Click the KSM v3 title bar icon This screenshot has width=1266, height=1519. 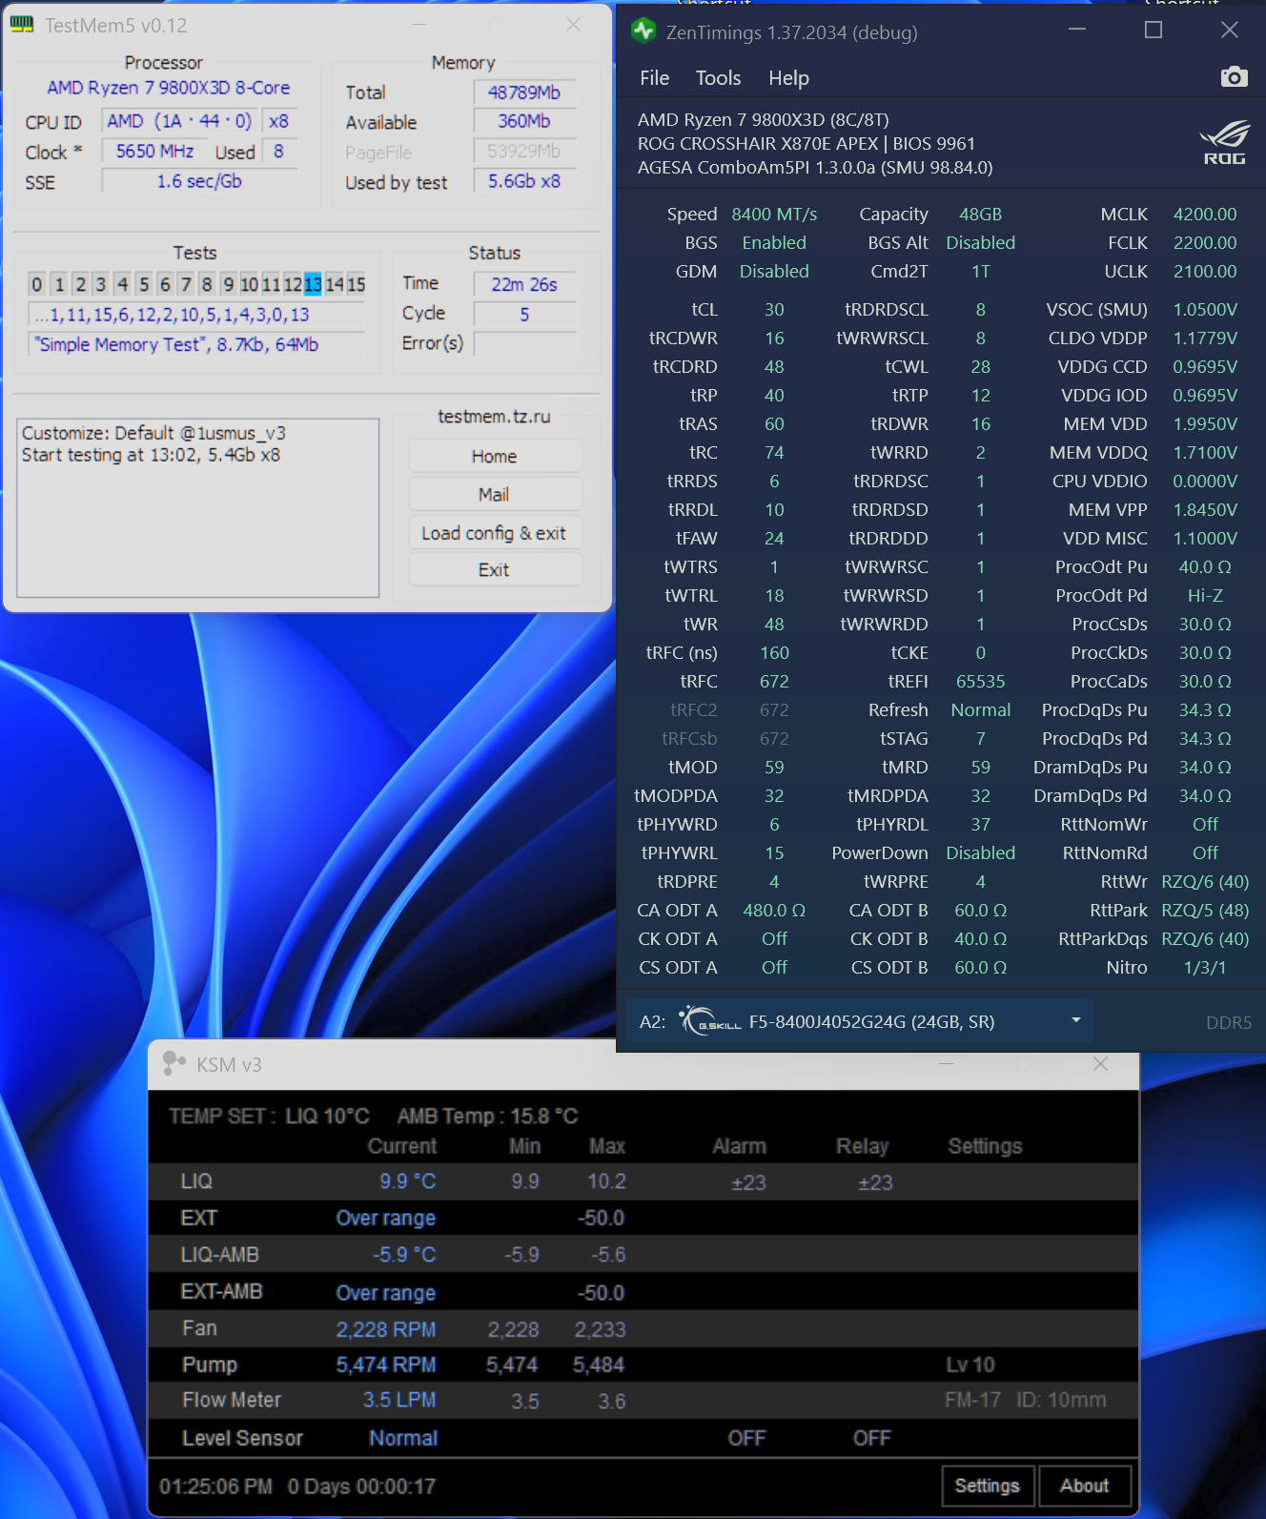(174, 1063)
